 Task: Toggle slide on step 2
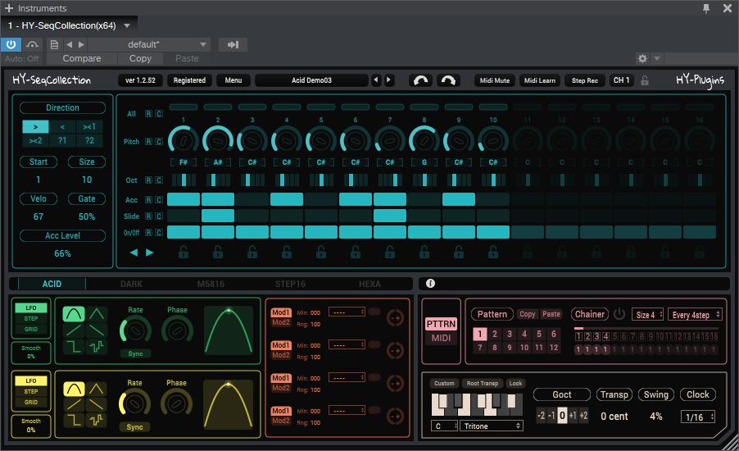coord(218,216)
